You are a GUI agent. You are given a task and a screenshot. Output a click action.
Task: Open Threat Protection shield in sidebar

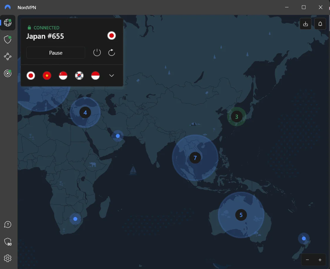[x=8, y=39]
